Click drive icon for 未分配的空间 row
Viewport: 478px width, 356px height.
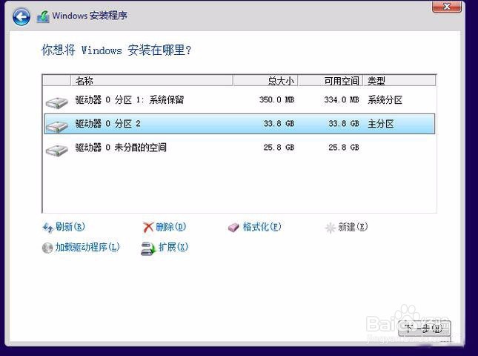pyautogui.click(x=57, y=150)
